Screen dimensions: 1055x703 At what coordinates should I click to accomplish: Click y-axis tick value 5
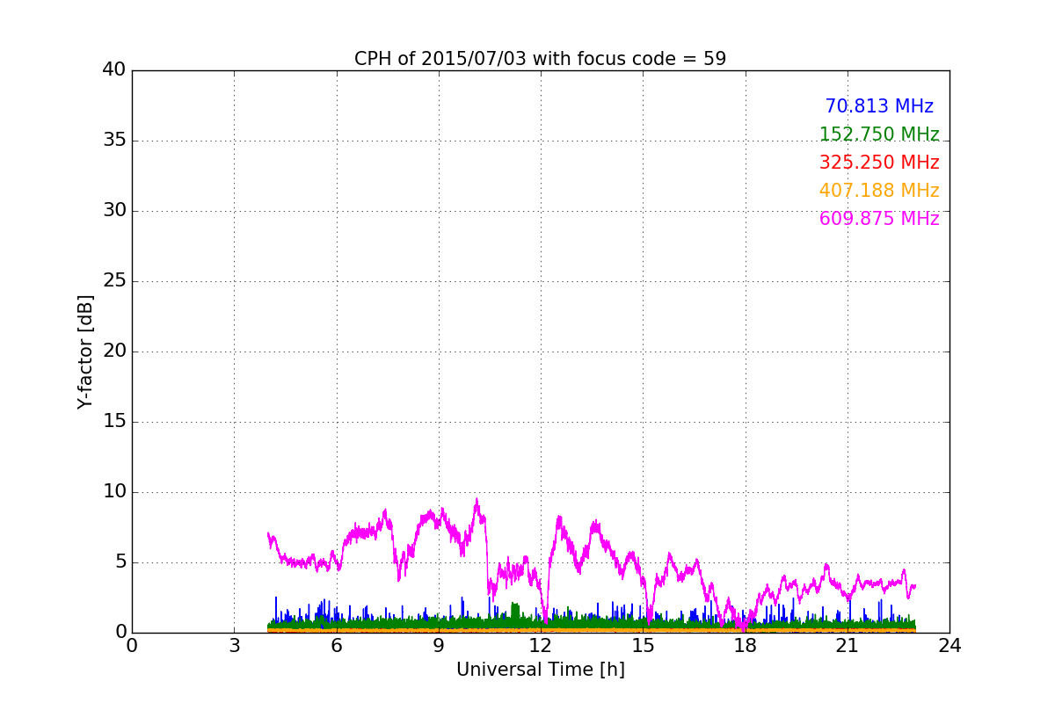(120, 562)
